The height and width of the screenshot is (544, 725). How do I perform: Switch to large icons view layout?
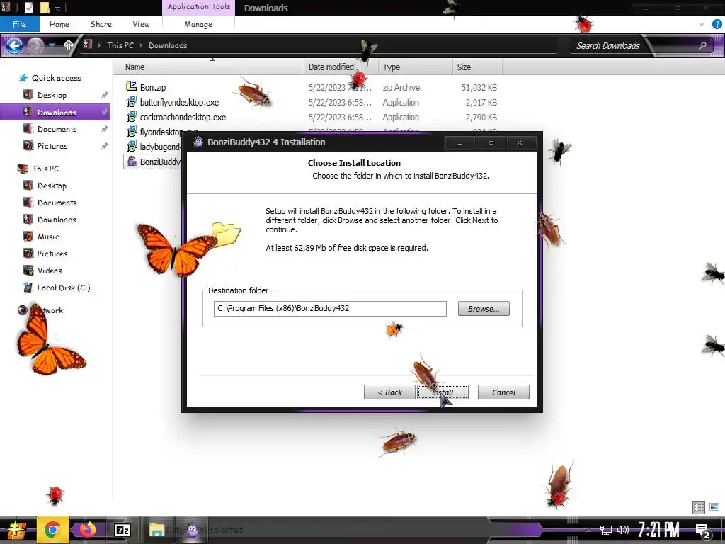point(715,507)
